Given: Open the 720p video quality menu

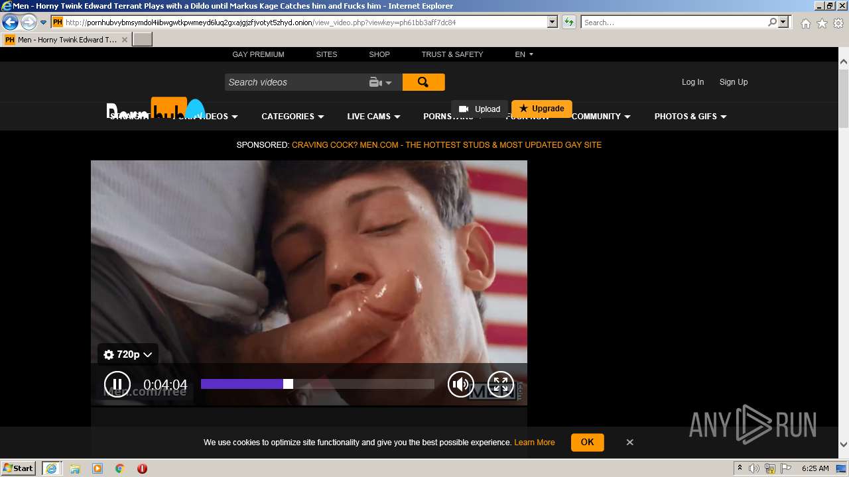Looking at the screenshot, I should (128, 354).
